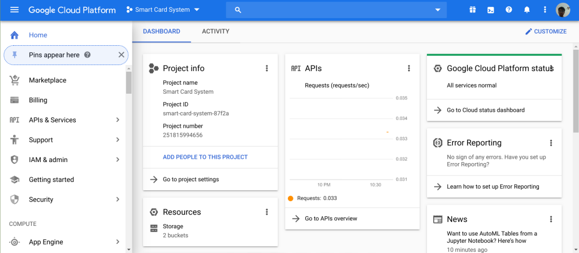Click Add People to This Project
The width and height of the screenshot is (579, 253).
[205, 157]
